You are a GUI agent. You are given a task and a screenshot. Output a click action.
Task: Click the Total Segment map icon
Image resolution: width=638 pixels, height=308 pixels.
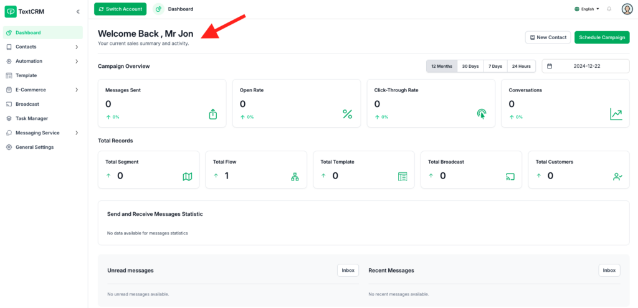pos(188,177)
